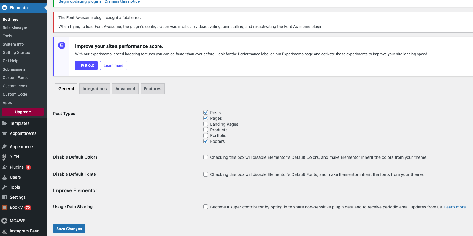Open the Elementor top-level menu
Image resolution: width=473 pixels, height=236 pixels.
click(23, 8)
